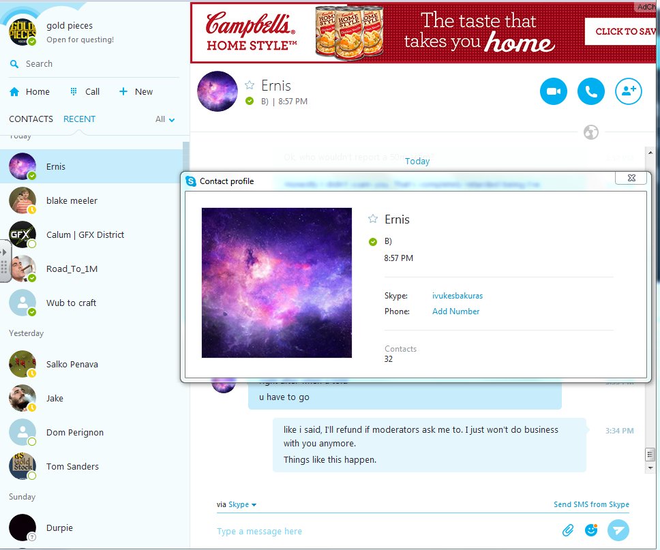
Task: Click Ernis avatar in the conversation header
Action: [217, 91]
